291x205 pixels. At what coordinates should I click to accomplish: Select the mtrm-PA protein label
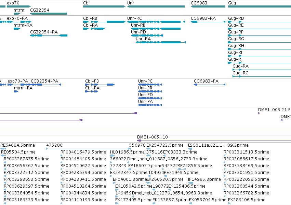coord(23,88)
